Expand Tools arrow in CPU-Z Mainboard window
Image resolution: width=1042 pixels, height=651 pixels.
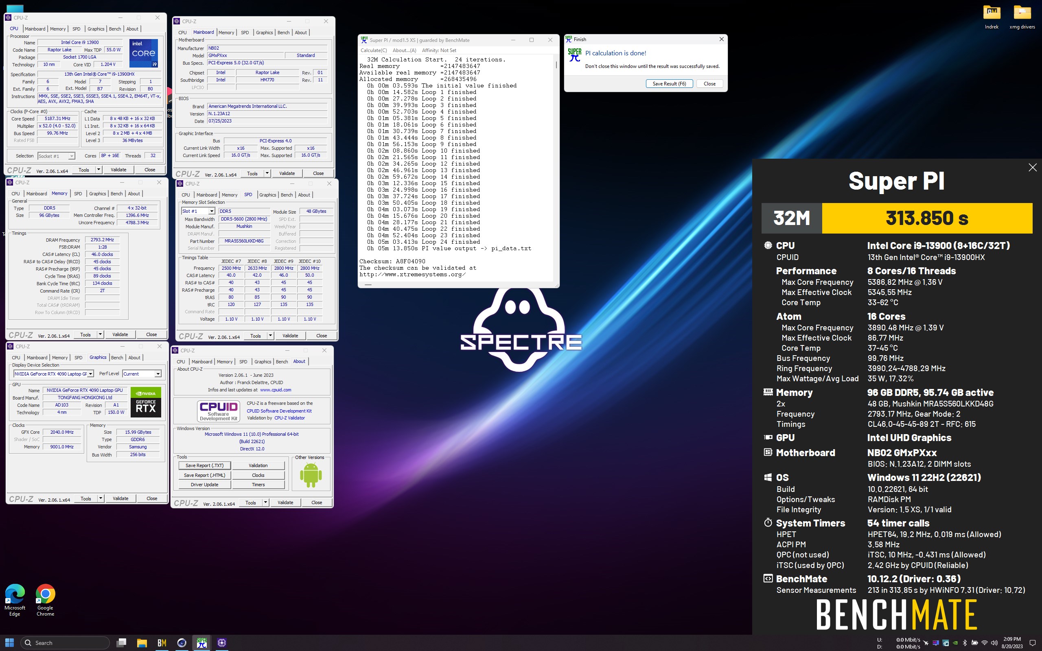point(267,173)
